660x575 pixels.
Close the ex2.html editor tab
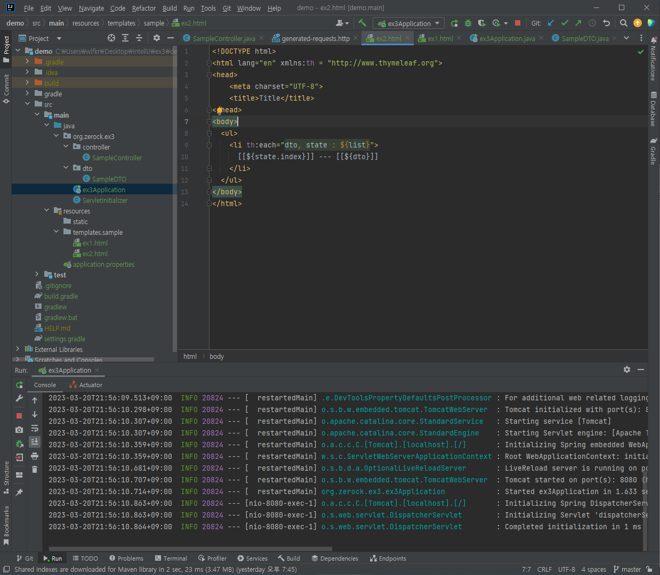pyautogui.click(x=407, y=38)
